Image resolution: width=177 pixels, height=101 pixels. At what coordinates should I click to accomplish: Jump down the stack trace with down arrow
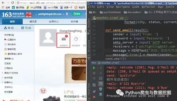tap(101, 73)
